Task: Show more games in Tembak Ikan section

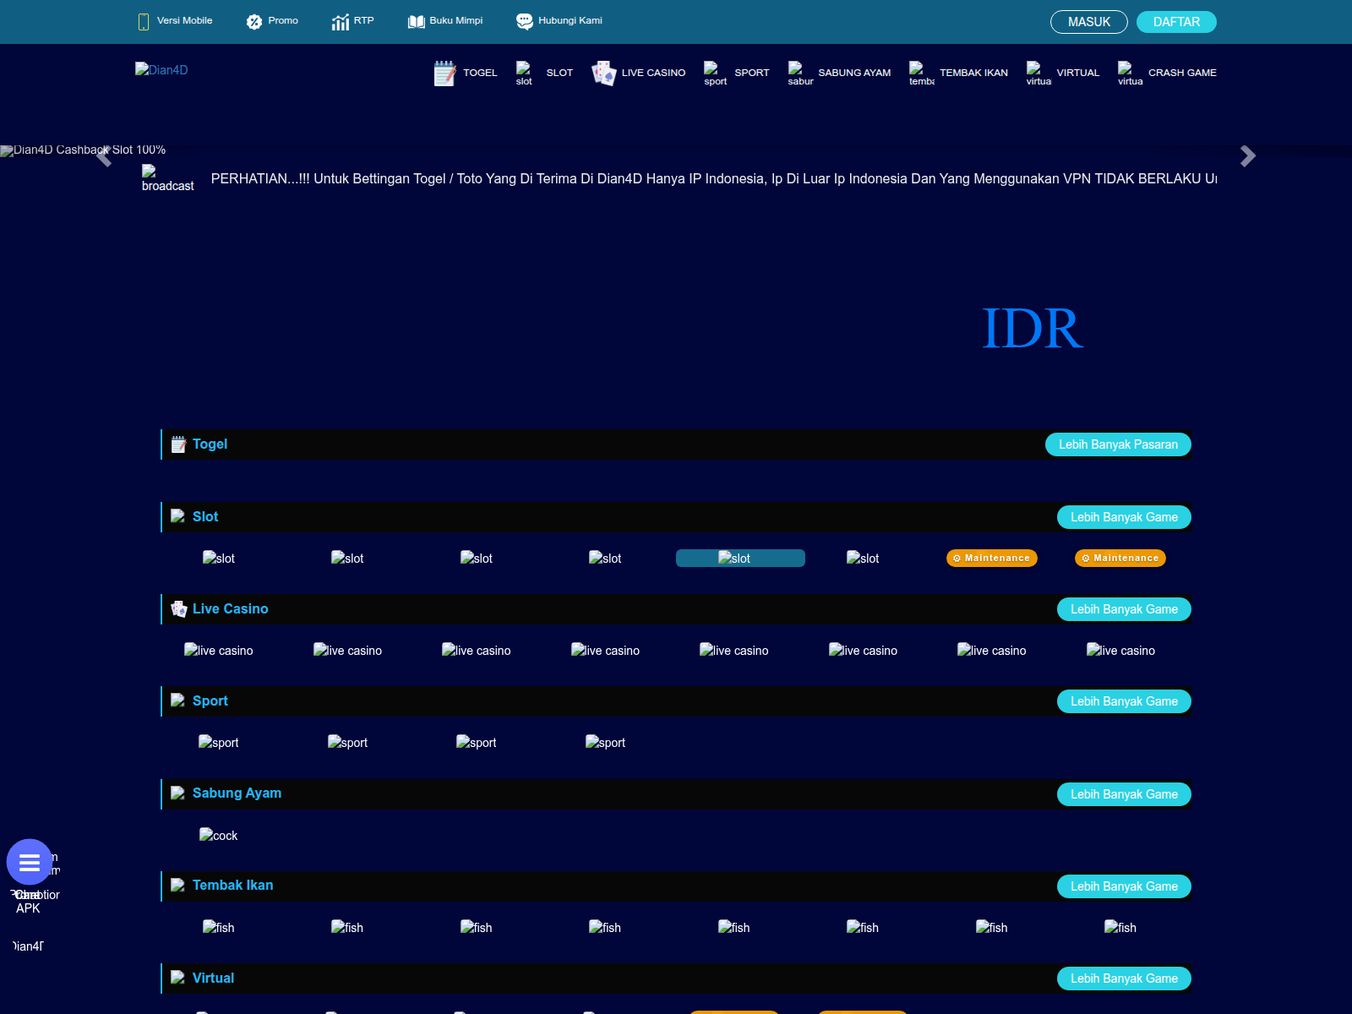Action: click(1124, 886)
